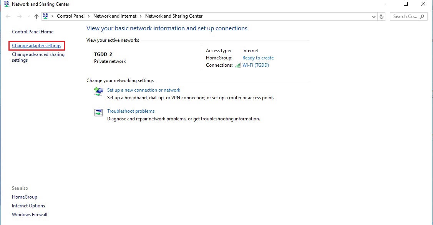Image resolution: width=433 pixels, height=225 pixels.
Task: Click the Wi-Fi signal bars icon
Action: coord(238,65)
